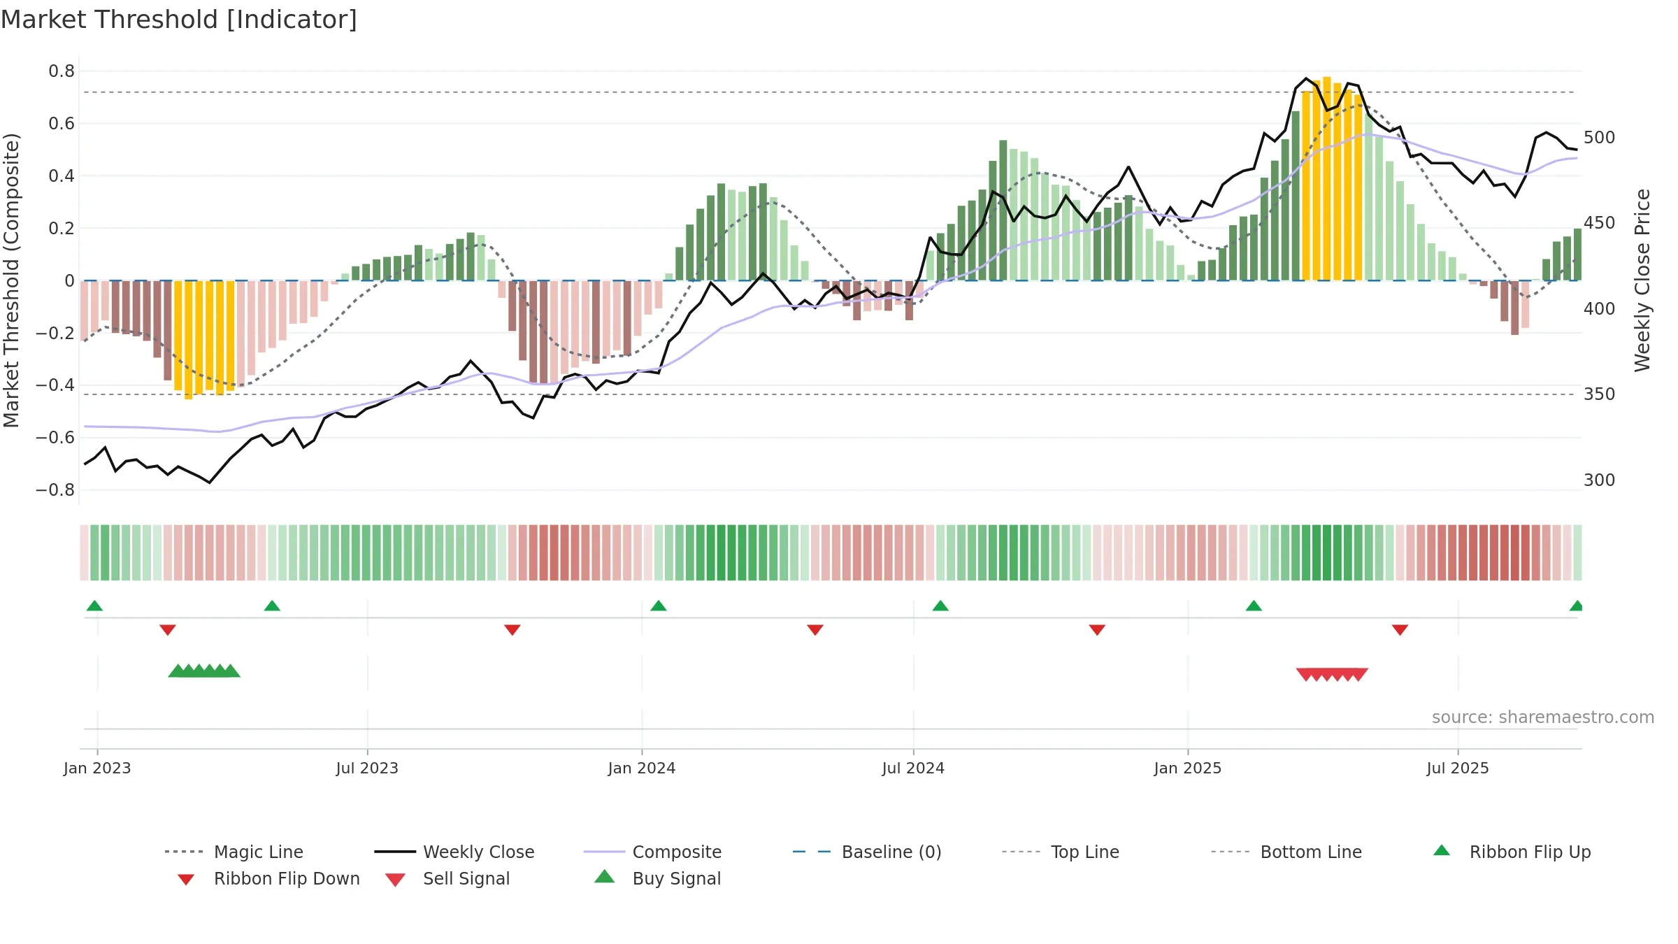Toggle the Ribbon Flip Down legend entry

(268, 878)
